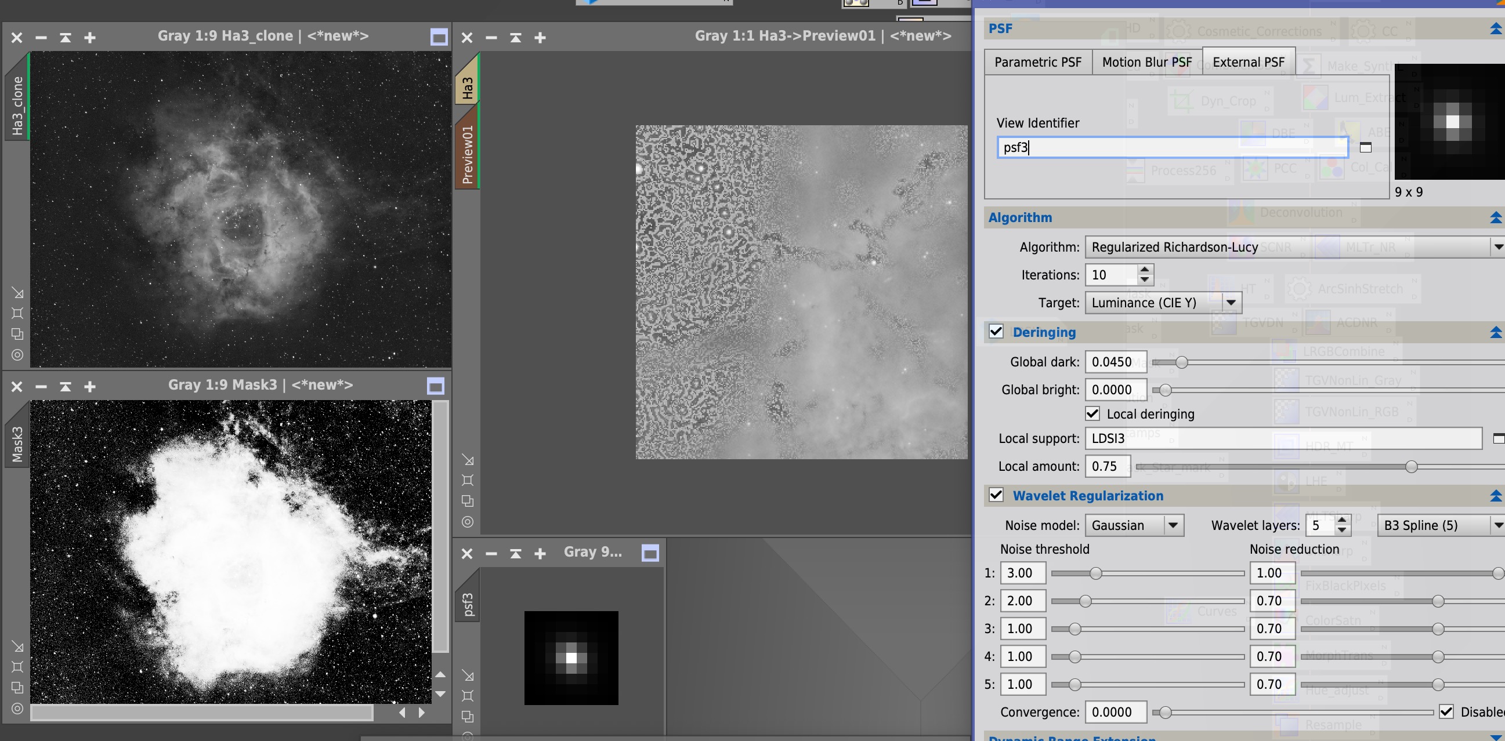
Task: Click the circular target icon in Ha3_clone left strip
Action: [17, 355]
